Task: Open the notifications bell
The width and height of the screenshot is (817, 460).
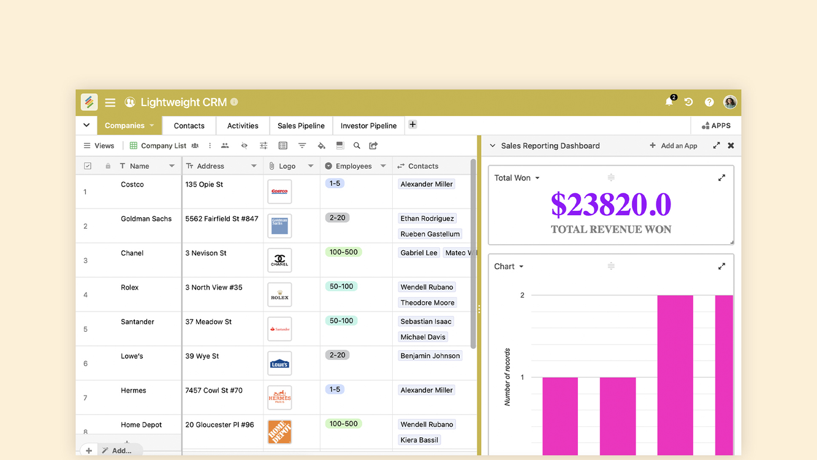Action: (x=669, y=102)
